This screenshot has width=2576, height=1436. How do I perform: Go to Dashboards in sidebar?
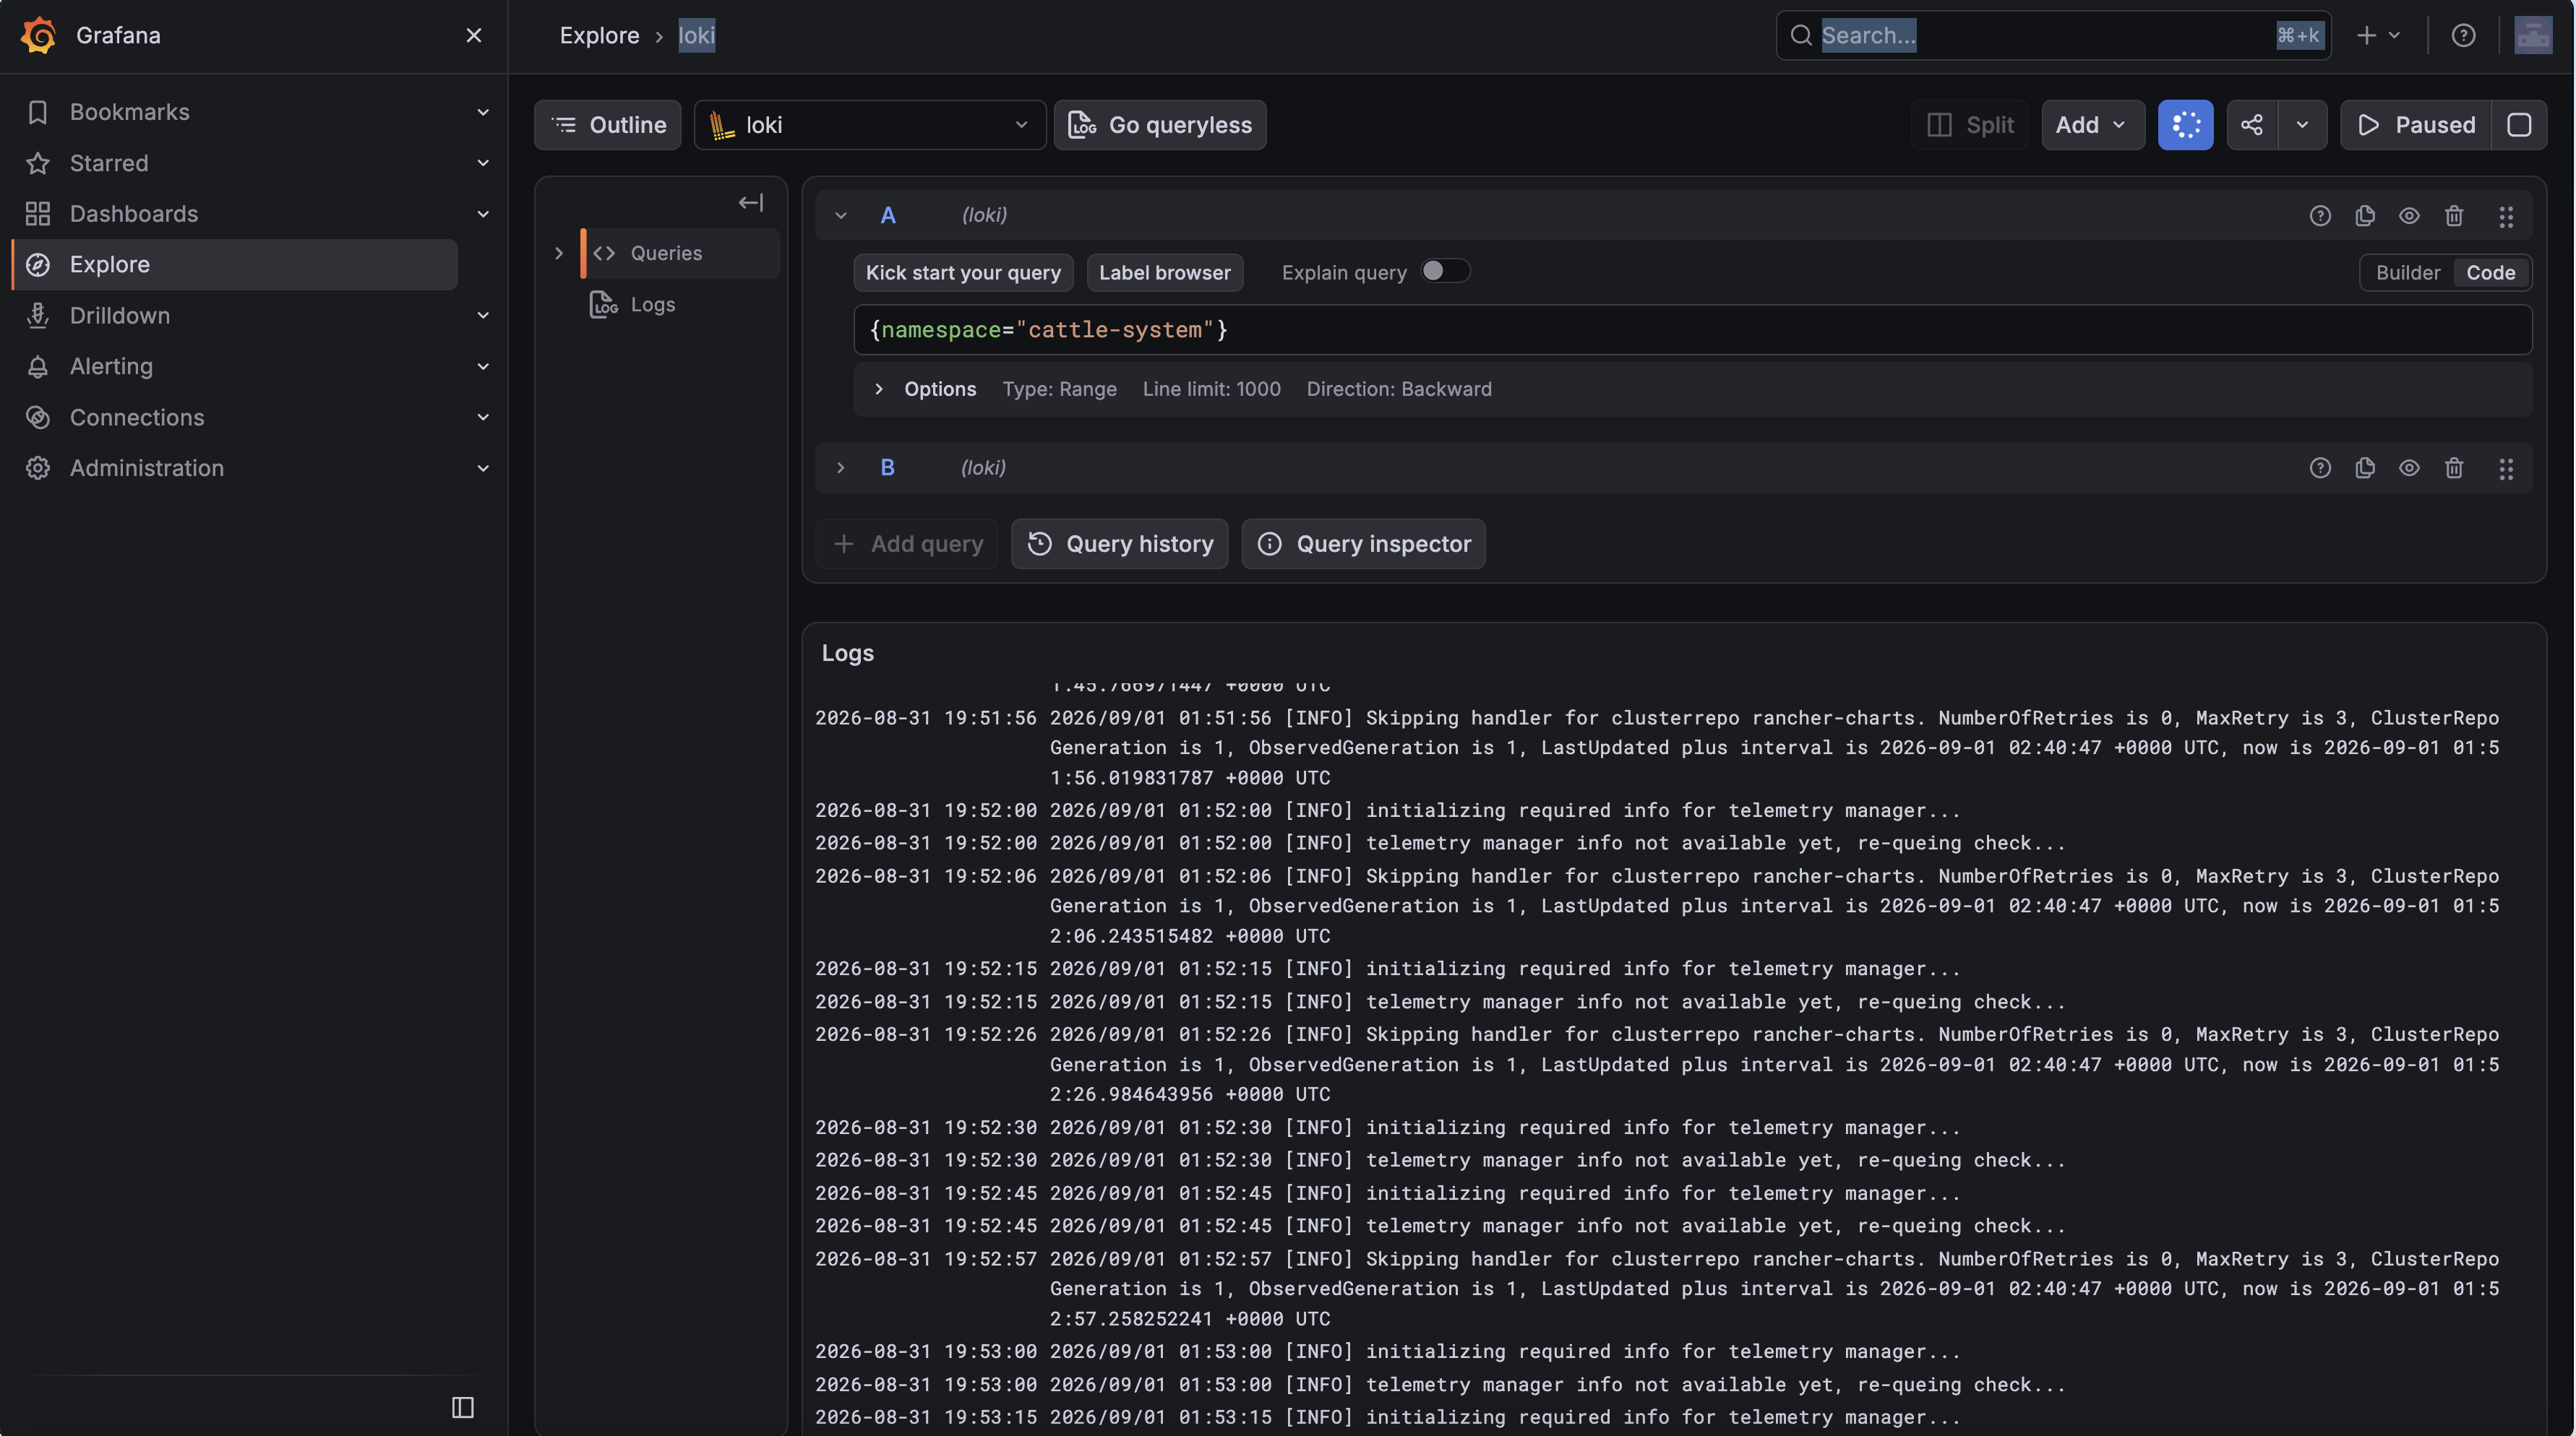coord(134,214)
